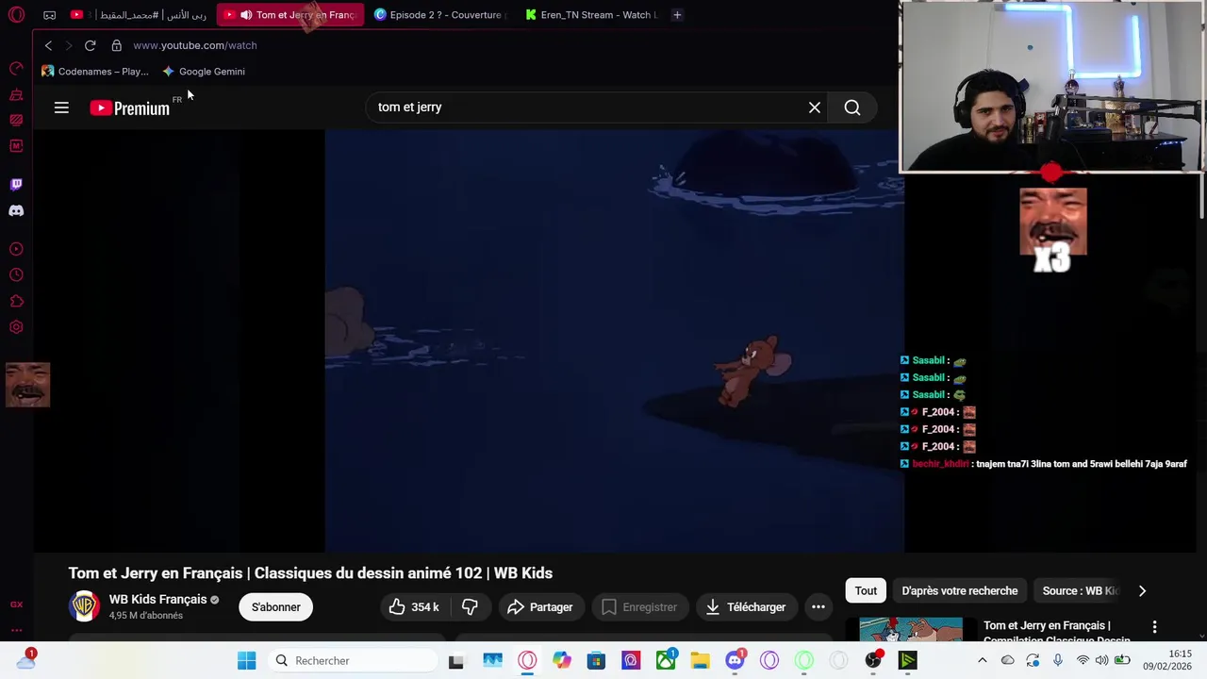Open Microsoft Store from taskbar
1207x679 pixels.
596,661
